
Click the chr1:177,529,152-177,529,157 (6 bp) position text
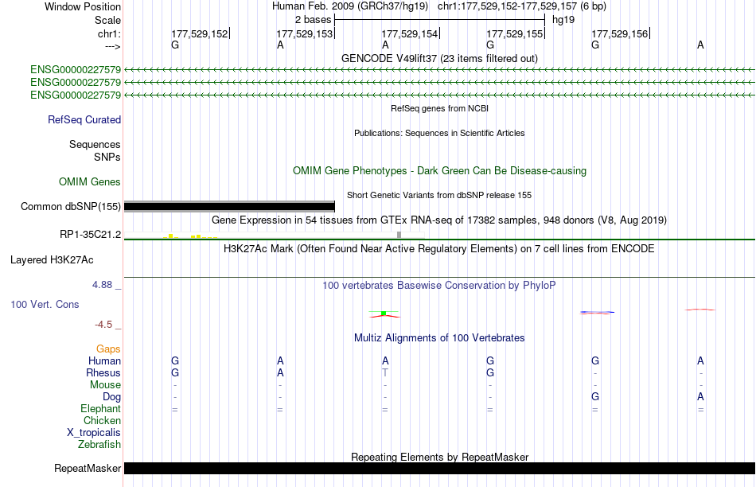tap(522, 6)
